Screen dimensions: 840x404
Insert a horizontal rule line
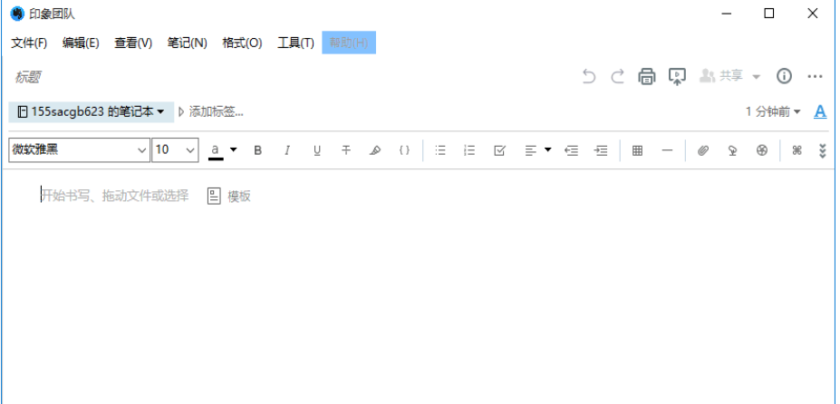[x=667, y=150]
